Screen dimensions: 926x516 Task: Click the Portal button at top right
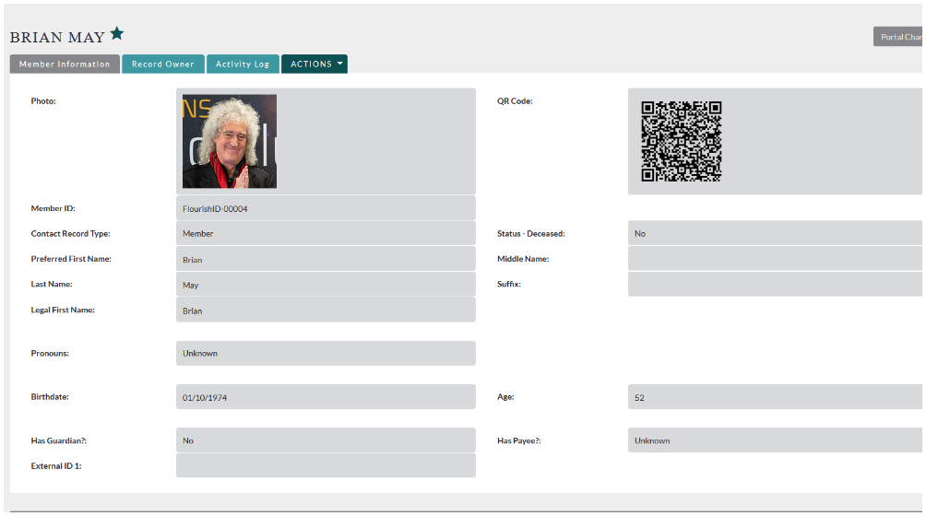point(899,37)
